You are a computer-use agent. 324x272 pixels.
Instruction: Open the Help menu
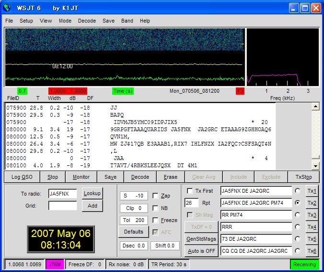click(145, 21)
